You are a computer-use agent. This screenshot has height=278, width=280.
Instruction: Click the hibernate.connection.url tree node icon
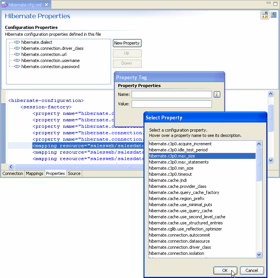tap(17, 54)
